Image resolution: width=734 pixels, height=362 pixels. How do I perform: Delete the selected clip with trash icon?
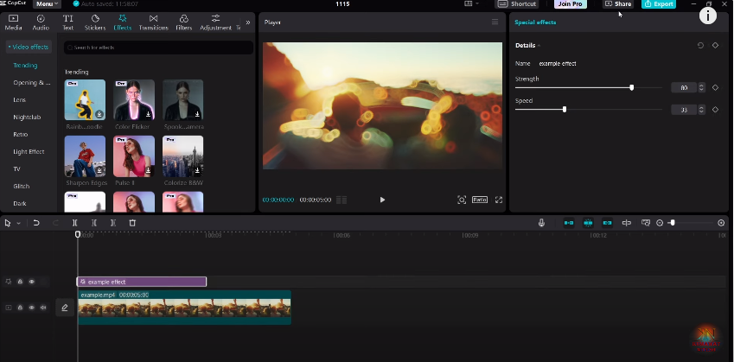pos(132,223)
